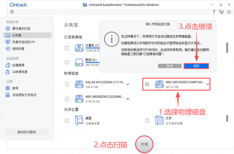Click the round 扫描 button
Image resolution: width=234 pixels, height=154 pixels.
pyautogui.click(x=144, y=144)
